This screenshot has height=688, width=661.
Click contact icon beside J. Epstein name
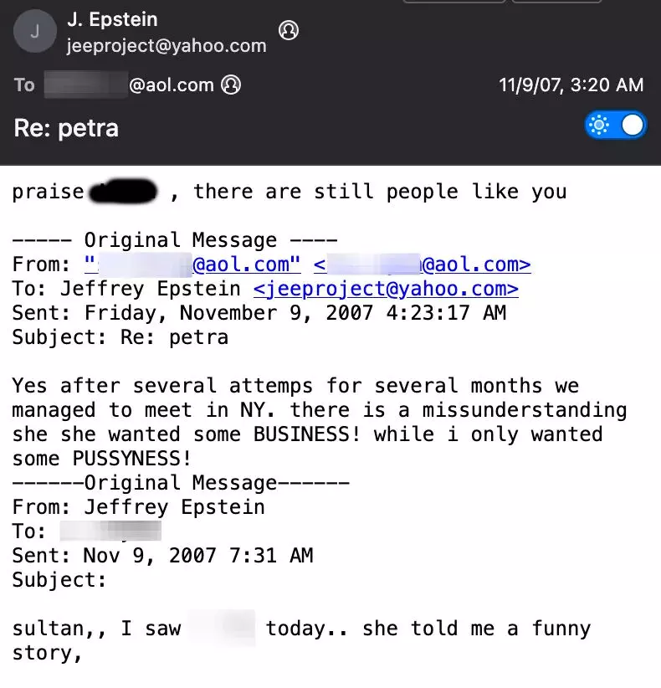click(289, 30)
